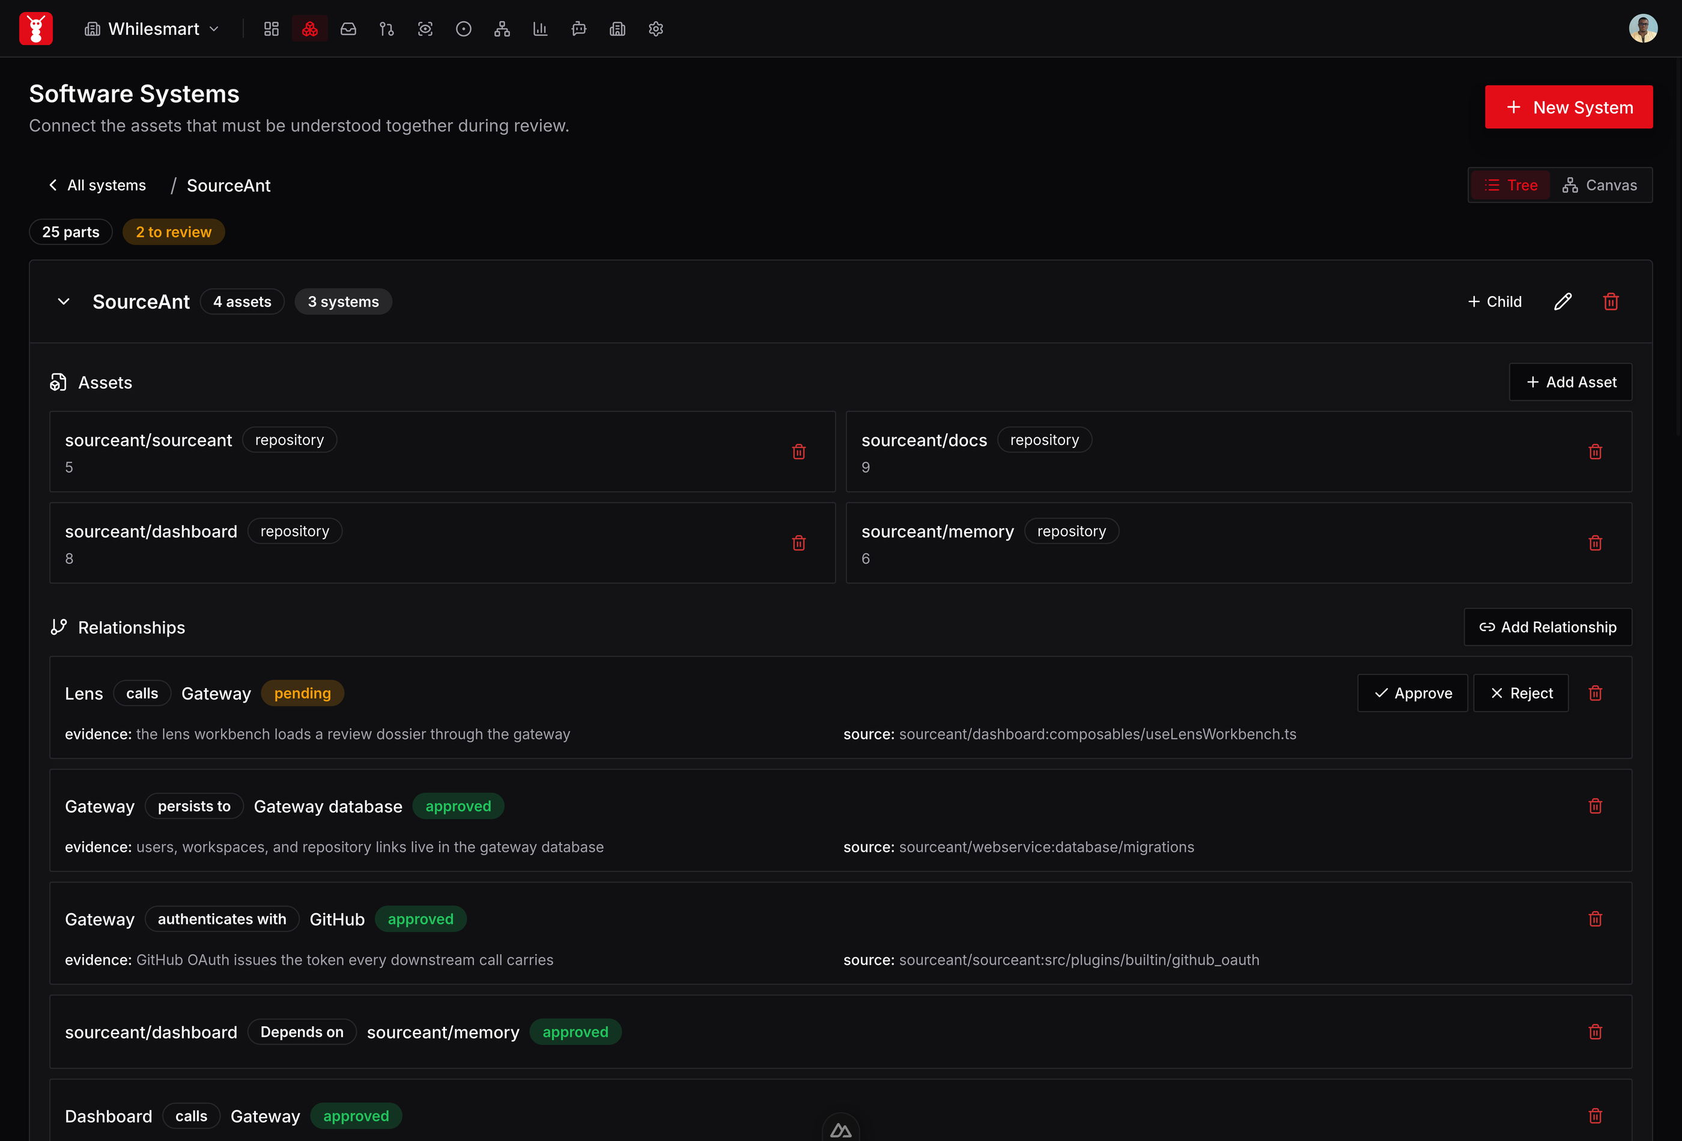Click the Nuxt devtools icon at bottom
Screen dimensions: 1682x1141
point(840,1130)
